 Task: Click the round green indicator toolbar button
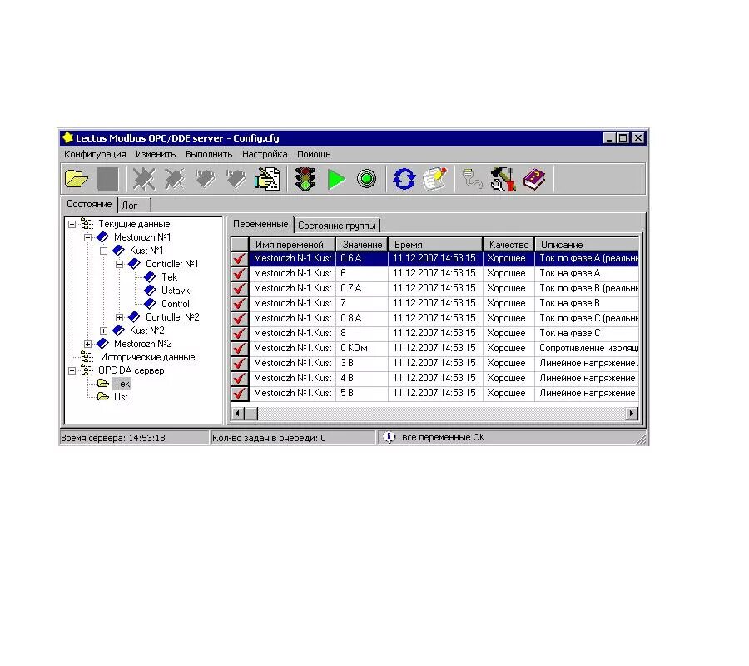pos(366,179)
